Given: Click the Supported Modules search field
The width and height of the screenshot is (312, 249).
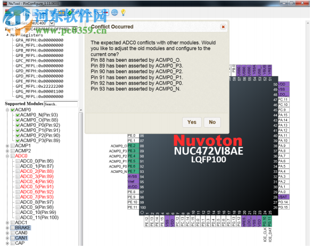Looking at the screenshot, I should point(61,104).
